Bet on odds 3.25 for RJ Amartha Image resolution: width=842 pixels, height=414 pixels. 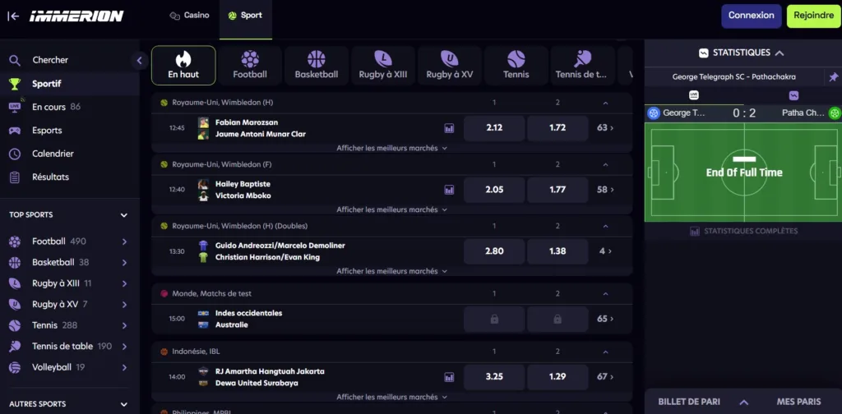[x=494, y=377]
